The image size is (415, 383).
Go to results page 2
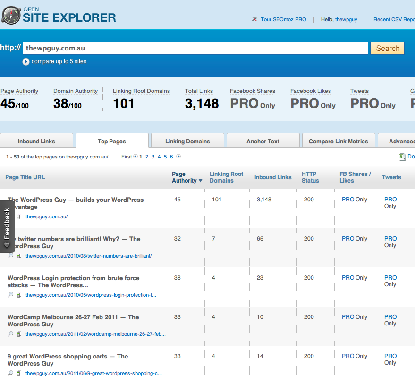click(x=147, y=157)
